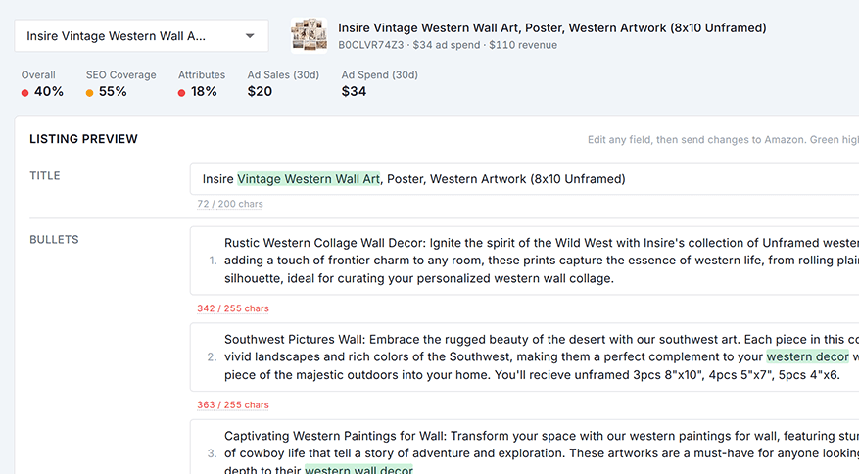
Task: Click the 72 / 200 chars counter
Action: 230,204
